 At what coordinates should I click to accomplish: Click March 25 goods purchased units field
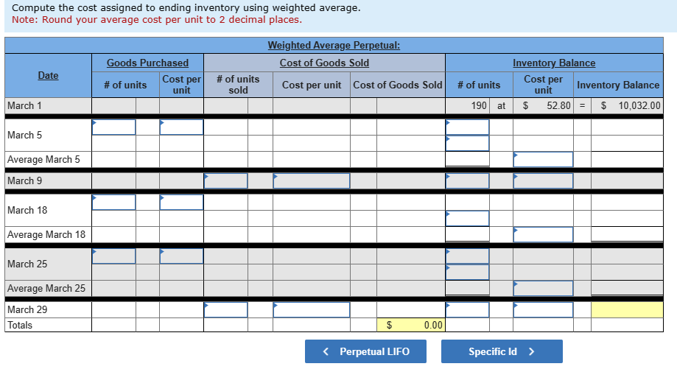pyautogui.click(x=113, y=256)
